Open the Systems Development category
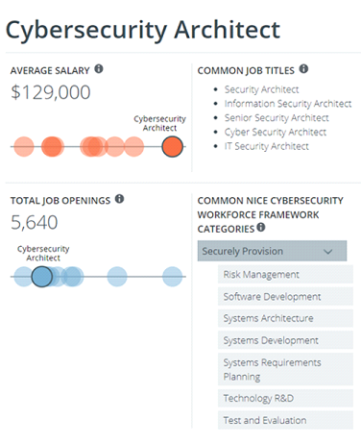Screen dimensions: 361x444 point(285,340)
